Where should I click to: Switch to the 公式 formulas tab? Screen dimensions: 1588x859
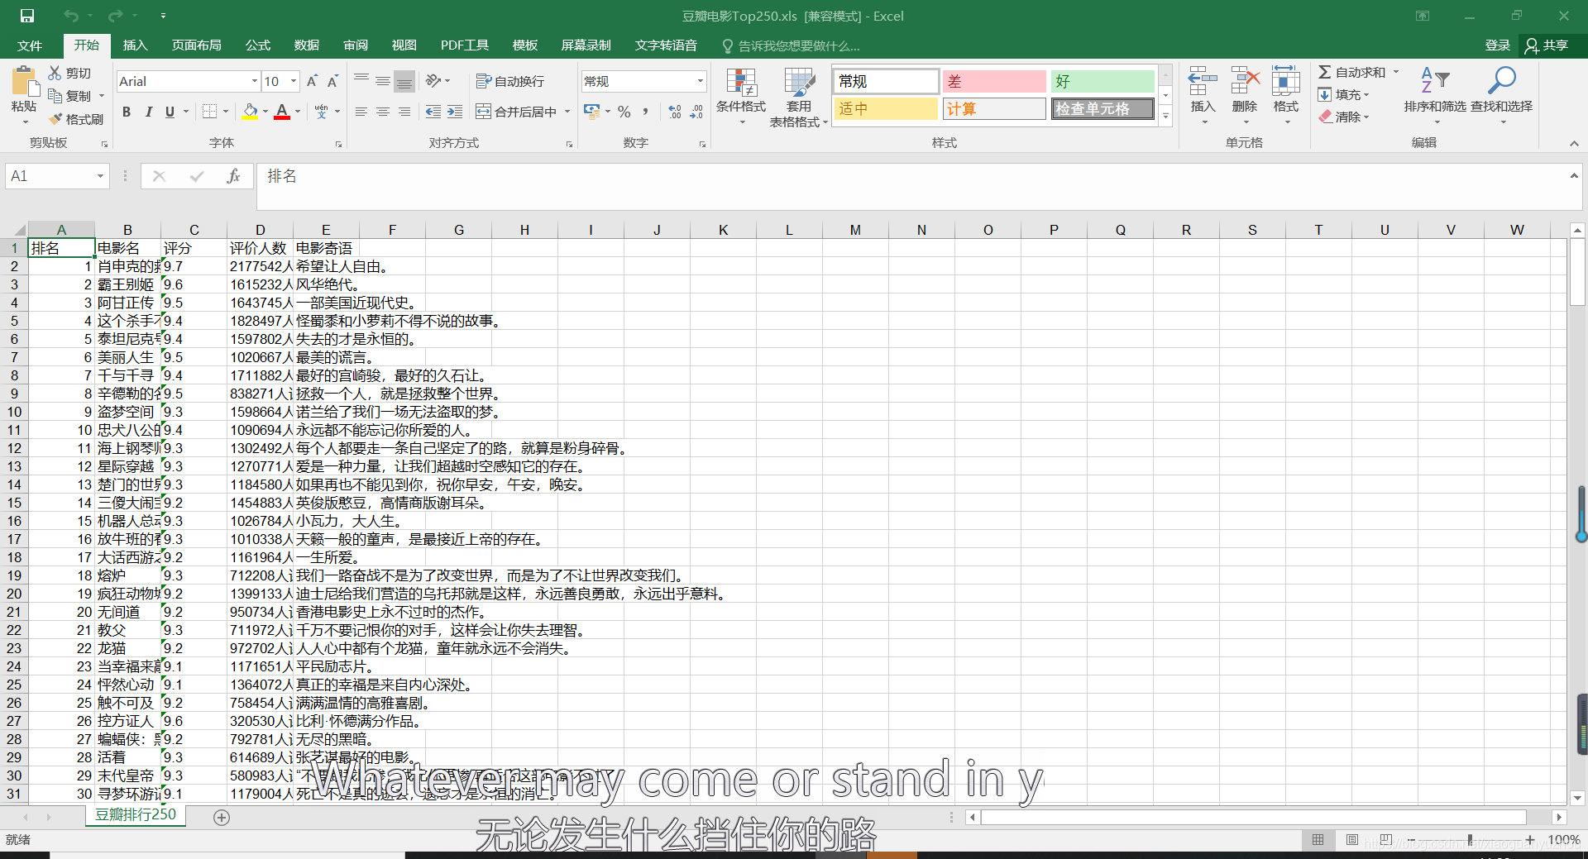point(258,45)
